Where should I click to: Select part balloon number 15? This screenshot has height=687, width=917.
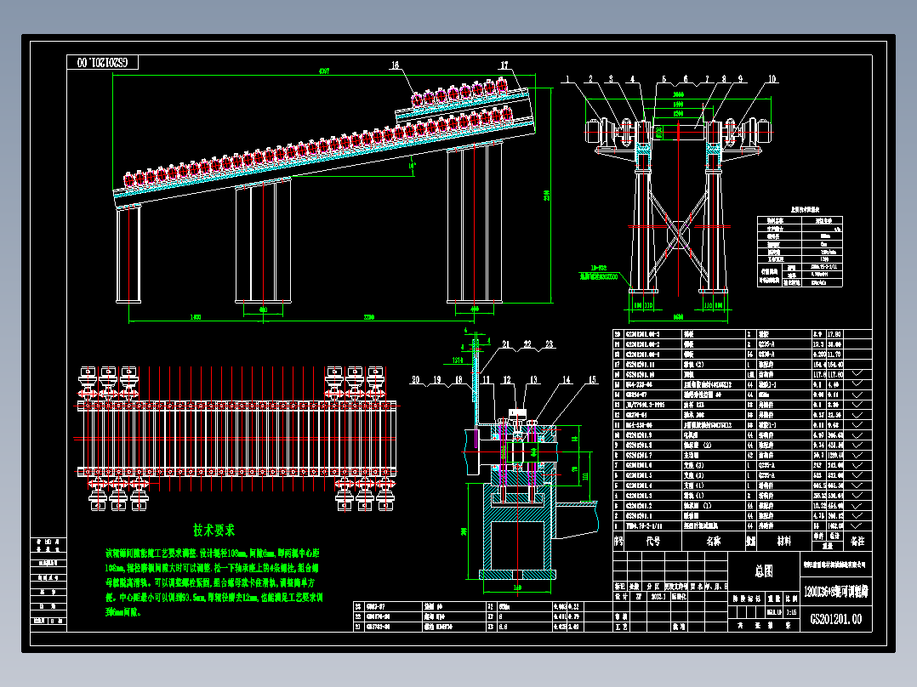click(x=592, y=379)
